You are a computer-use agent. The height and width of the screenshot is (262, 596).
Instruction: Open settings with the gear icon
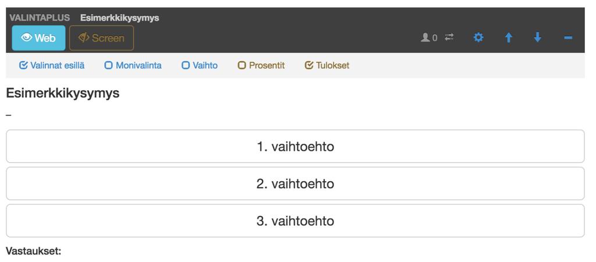pos(478,37)
